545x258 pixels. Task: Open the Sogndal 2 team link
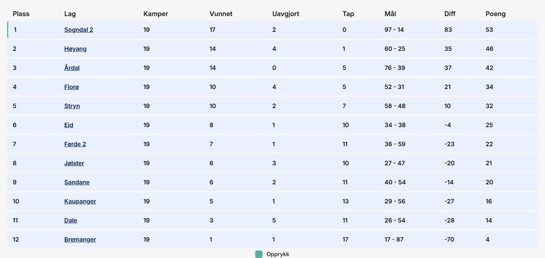pyautogui.click(x=78, y=30)
